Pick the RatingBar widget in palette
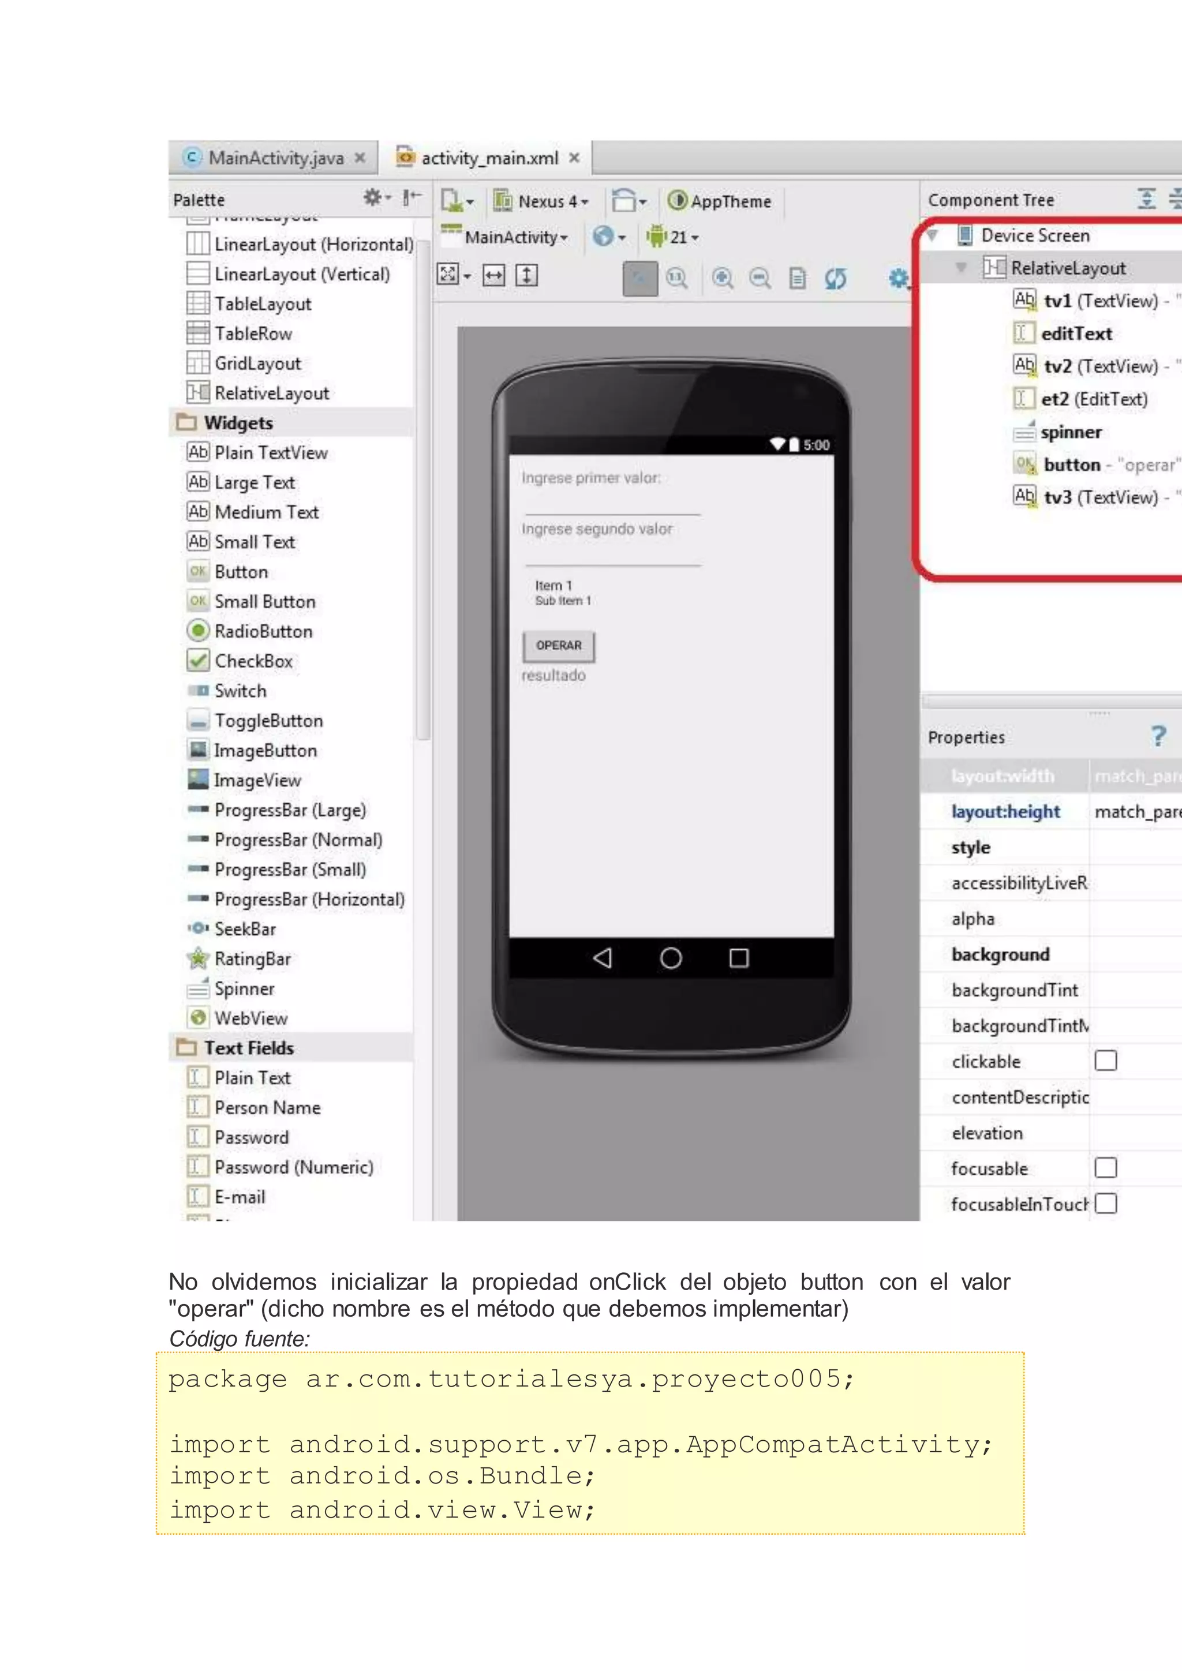 [239, 958]
